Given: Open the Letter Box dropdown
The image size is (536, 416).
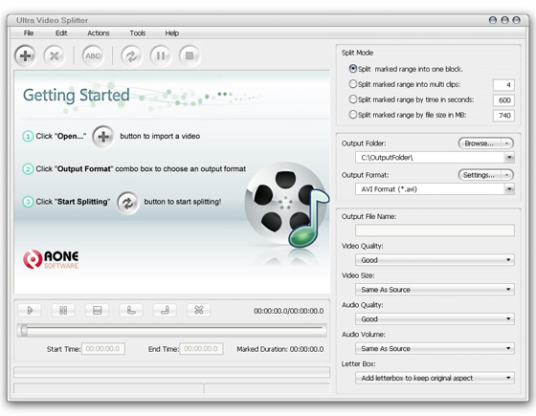Looking at the screenshot, I should point(435,378).
